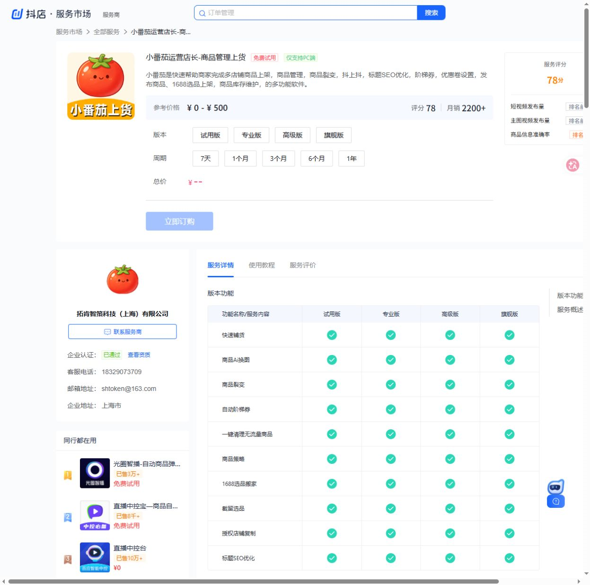Click the 78分 service score

(555, 80)
